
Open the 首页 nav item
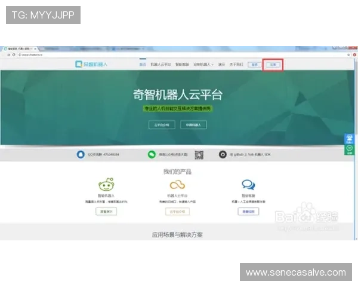[143, 65]
